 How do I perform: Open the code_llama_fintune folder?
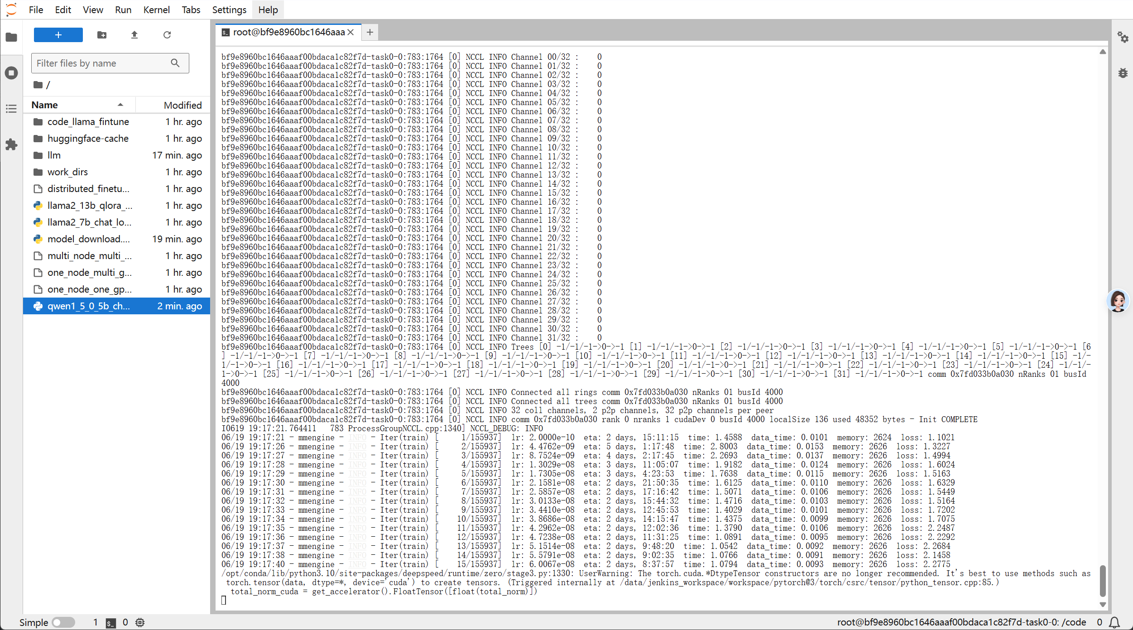88,122
